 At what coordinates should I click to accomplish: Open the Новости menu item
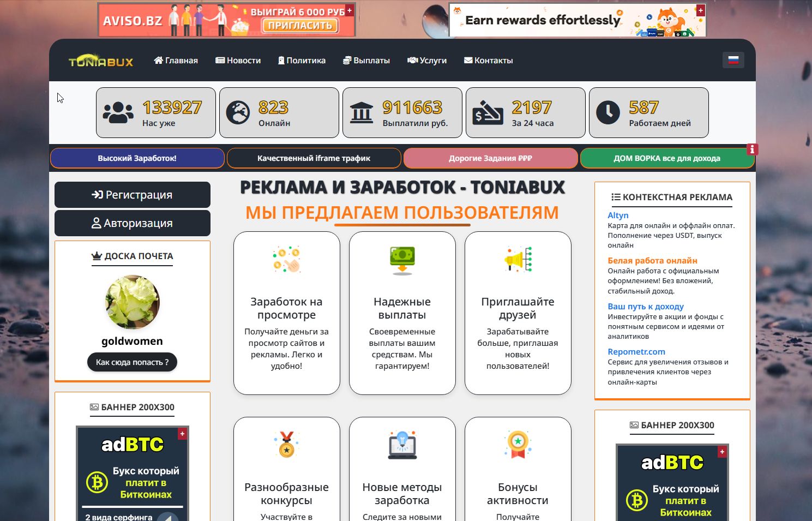(238, 61)
